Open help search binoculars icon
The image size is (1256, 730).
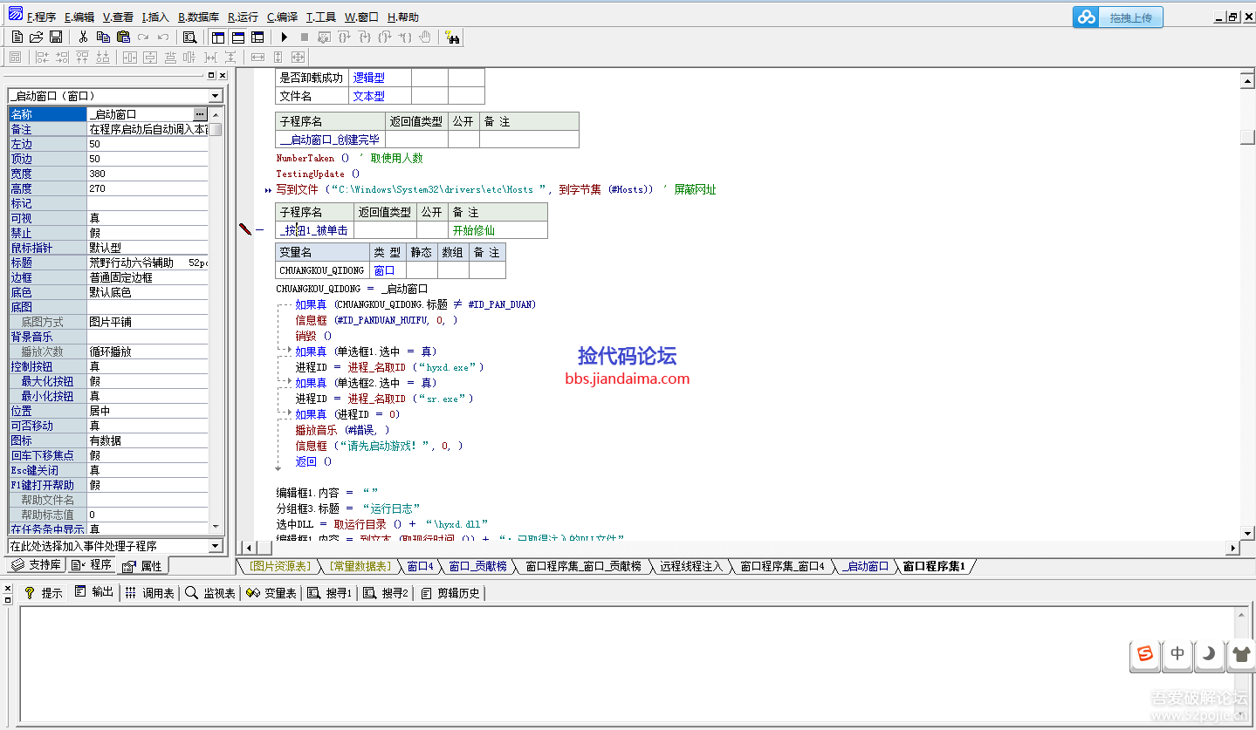point(452,37)
